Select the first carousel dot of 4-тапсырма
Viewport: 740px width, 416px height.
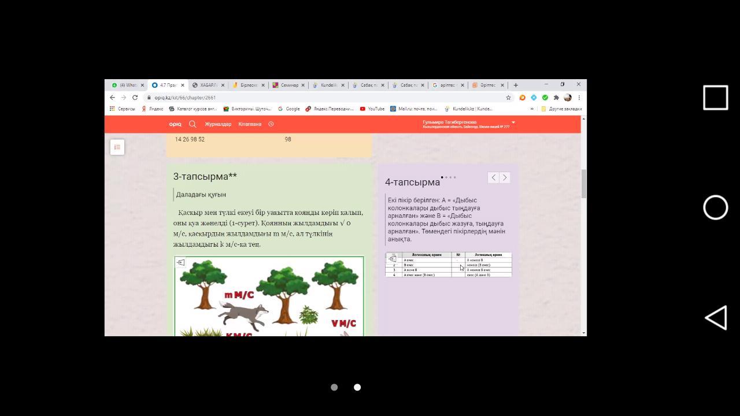(x=442, y=177)
